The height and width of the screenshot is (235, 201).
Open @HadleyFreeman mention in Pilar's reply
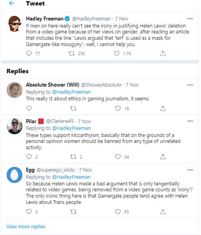click(71, 128)
